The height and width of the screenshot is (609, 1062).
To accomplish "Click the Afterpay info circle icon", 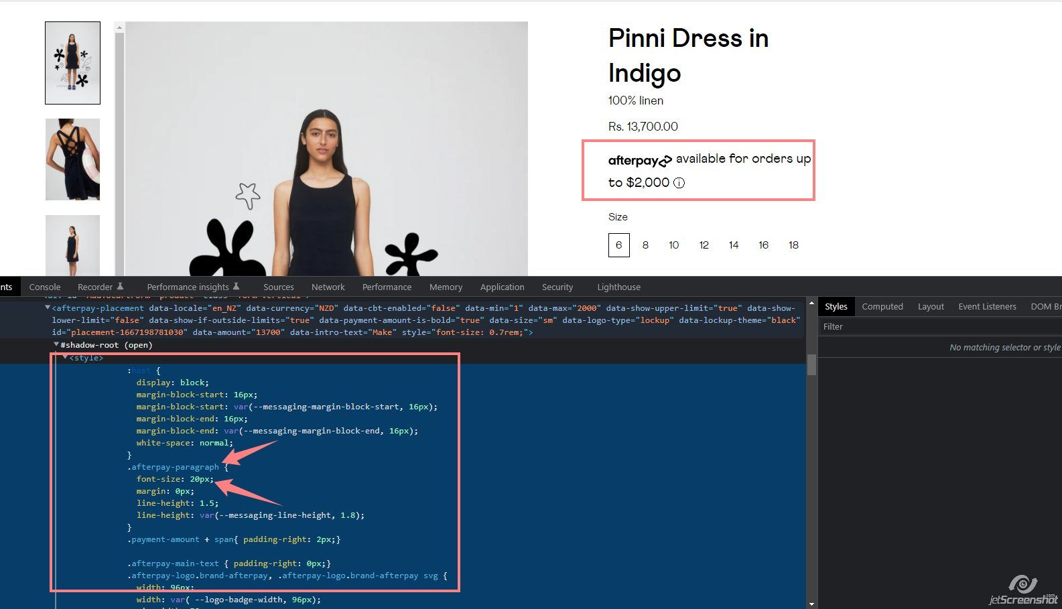I will pyautogui.click(x=679, y=183).
